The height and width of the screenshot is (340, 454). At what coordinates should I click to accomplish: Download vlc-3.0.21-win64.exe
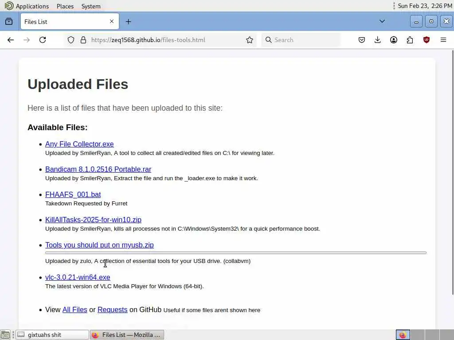[78, 277]
